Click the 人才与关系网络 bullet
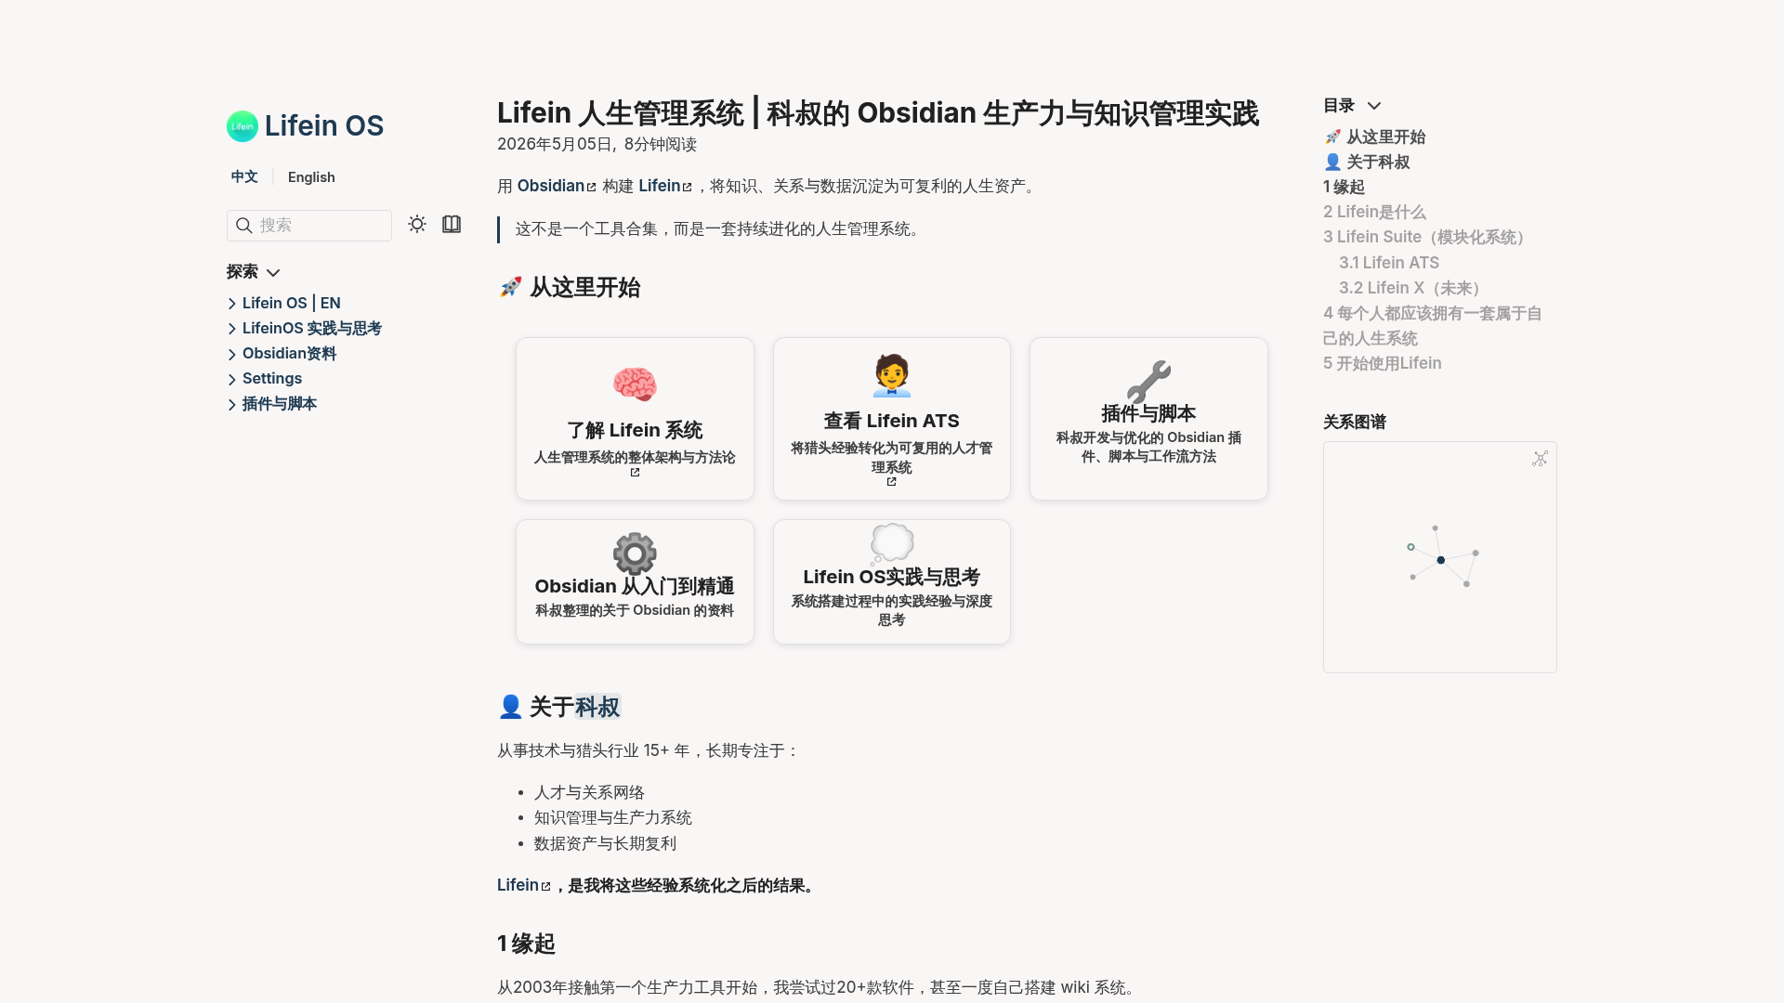The image size is (1784, 1003). point(589,792)
